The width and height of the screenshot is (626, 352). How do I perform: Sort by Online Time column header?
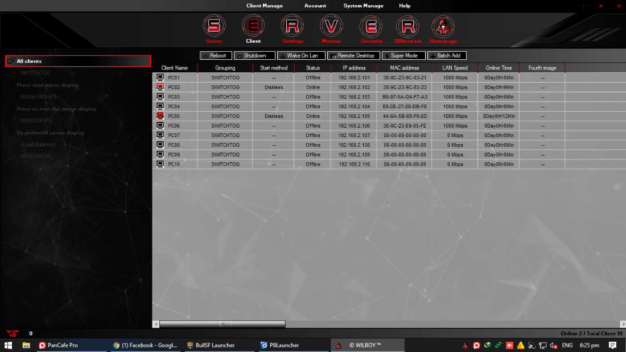pos(499,68)
